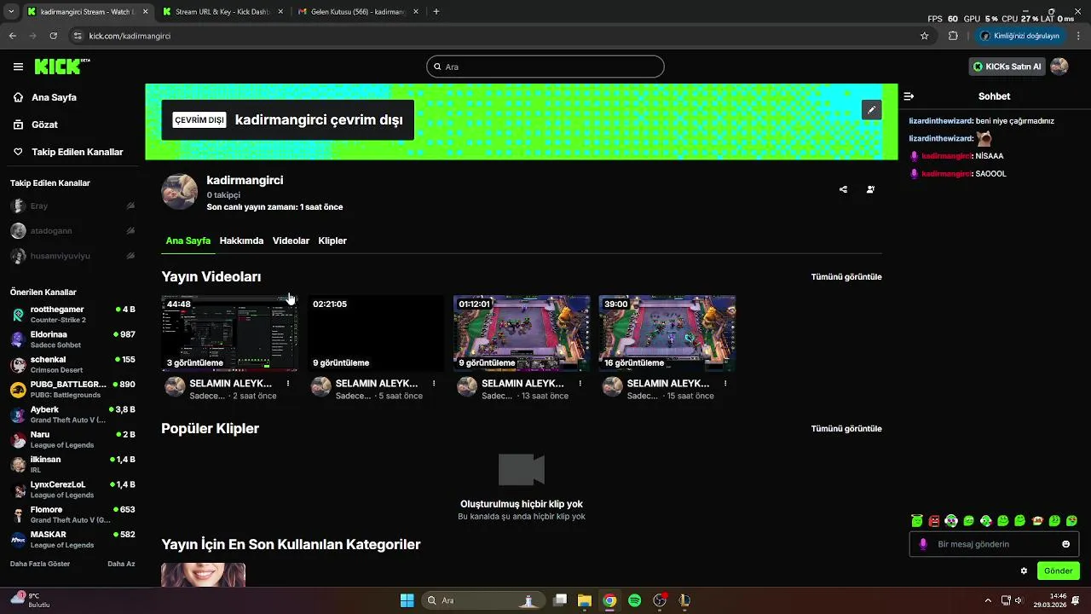Open Chrome extensions puzzle icon
The height and width of the screenshot is (614, 1091).
(953, 36)
